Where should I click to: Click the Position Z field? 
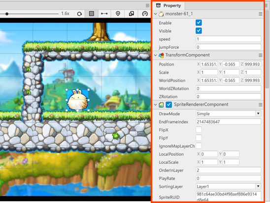pyautogui.click(x=253, y=64)
